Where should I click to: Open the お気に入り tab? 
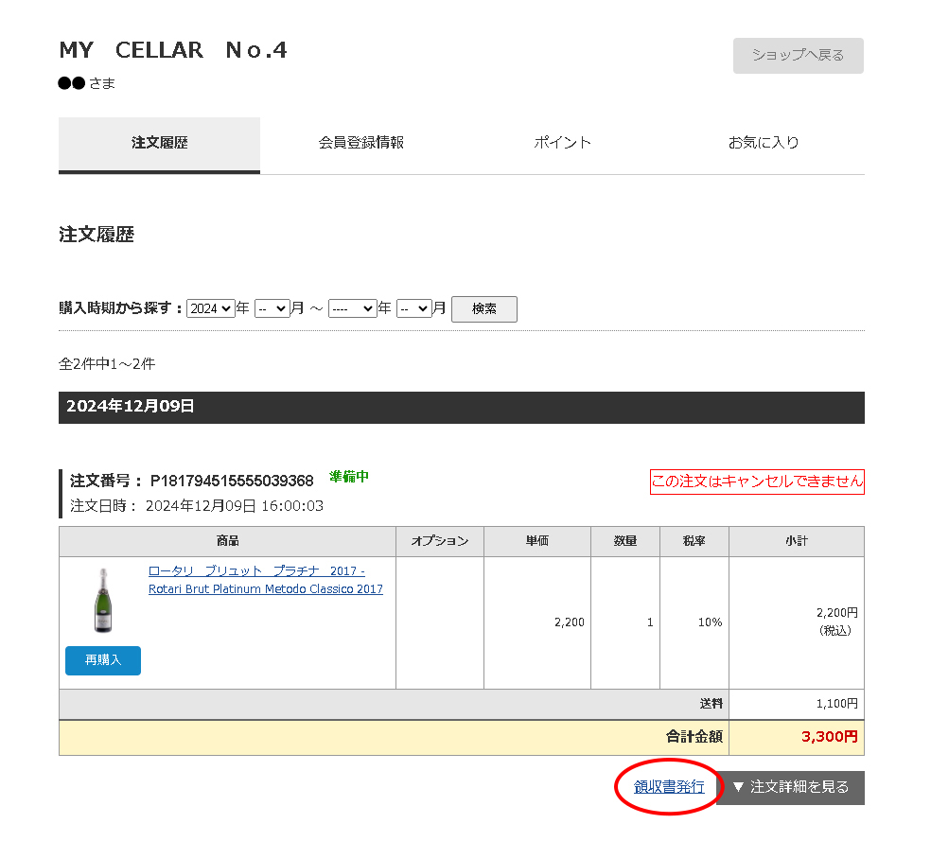click(763, 144)
